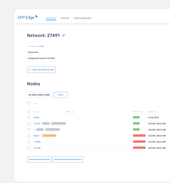Select checkbox for node 131265
The image size is (178, 183).
29,124
